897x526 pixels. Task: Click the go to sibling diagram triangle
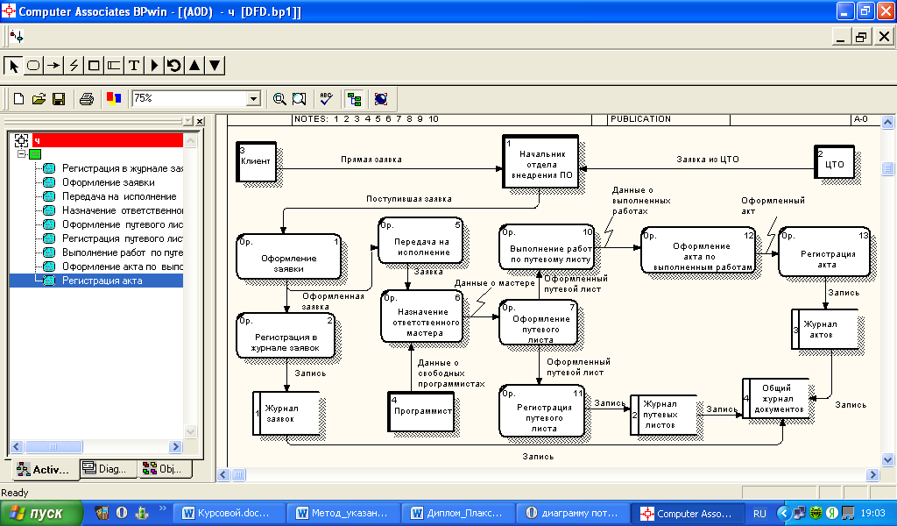154,65
